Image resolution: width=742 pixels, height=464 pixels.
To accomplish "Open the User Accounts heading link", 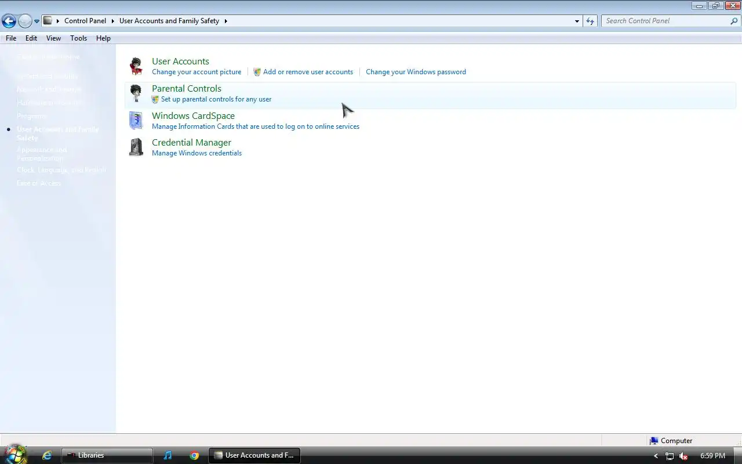I will coord(180,61).
